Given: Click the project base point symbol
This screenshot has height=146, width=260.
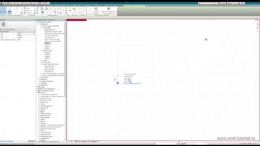Looking at the screenshot, I should click(x=117, y=83).
